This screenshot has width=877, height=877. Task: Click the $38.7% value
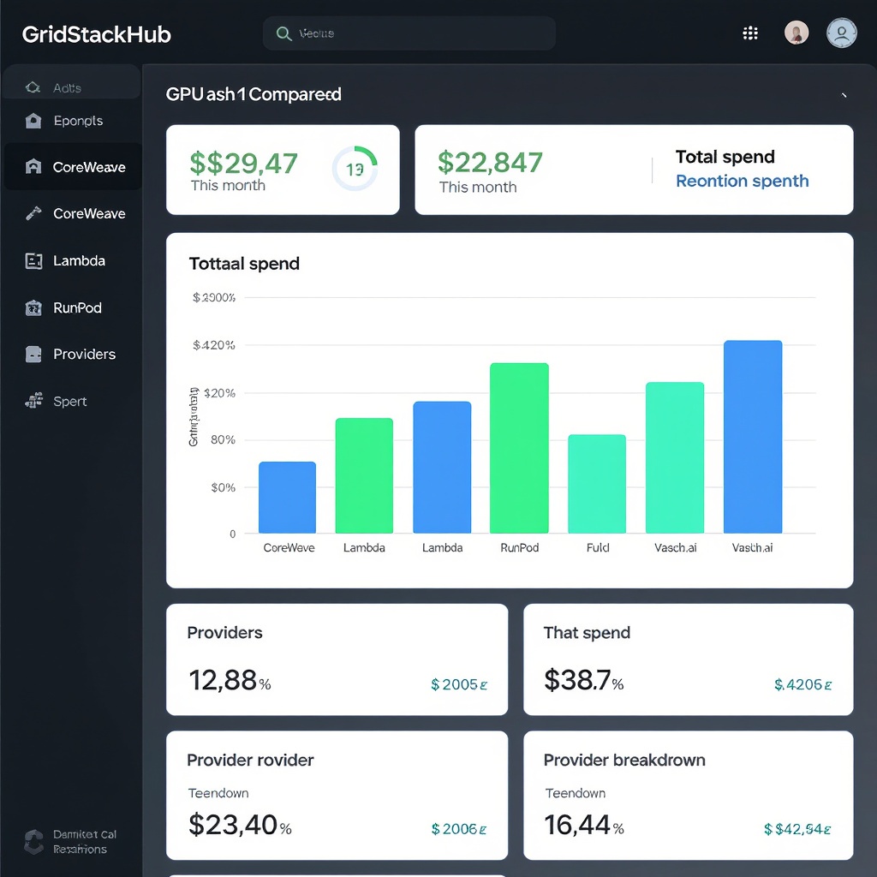tap(583, 680)
